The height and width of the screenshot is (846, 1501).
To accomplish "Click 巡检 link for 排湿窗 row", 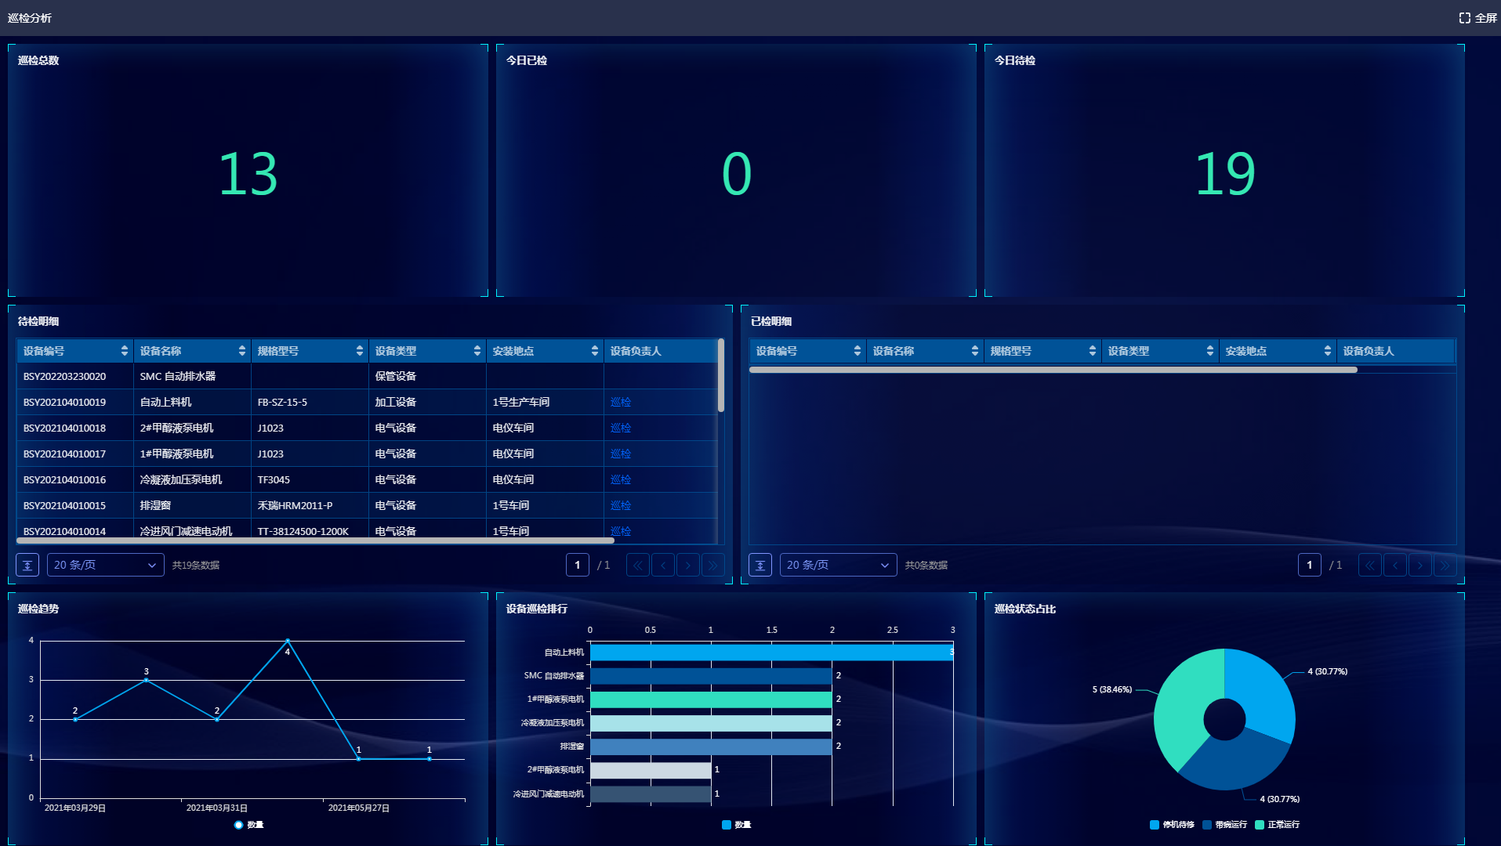I will 621,506.
